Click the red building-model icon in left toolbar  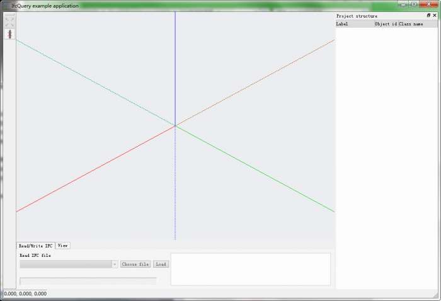point(10,34)
